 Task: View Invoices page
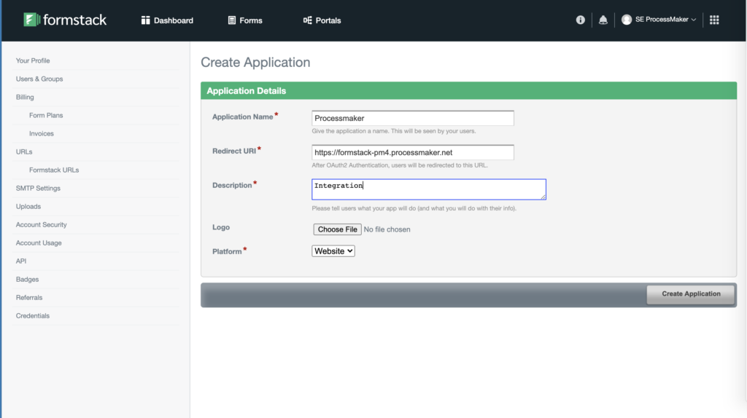tap(42, 133)
